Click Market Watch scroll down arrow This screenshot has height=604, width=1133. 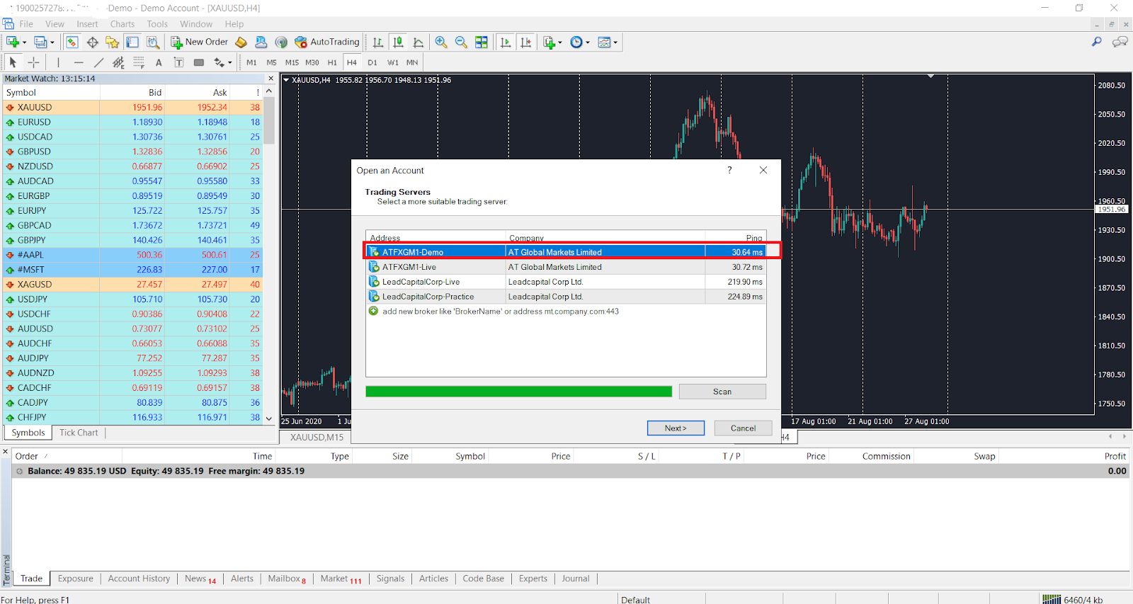269,418
